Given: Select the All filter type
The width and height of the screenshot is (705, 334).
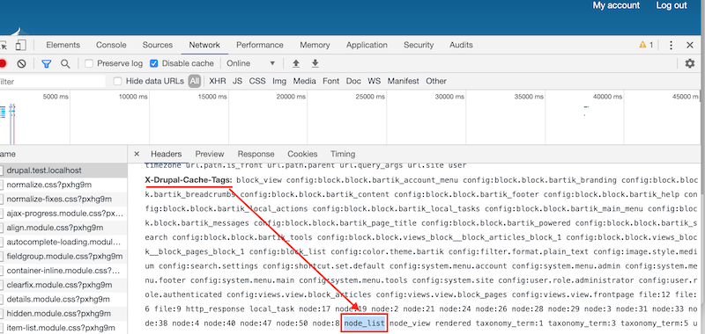Looking at the screenshot, I should 194,81.
